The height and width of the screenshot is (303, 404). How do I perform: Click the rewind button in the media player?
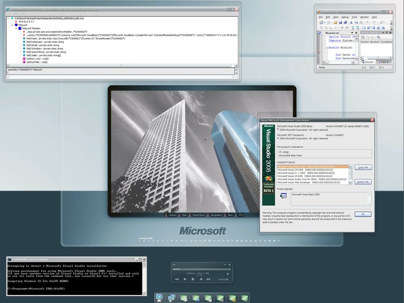[177, 279]
